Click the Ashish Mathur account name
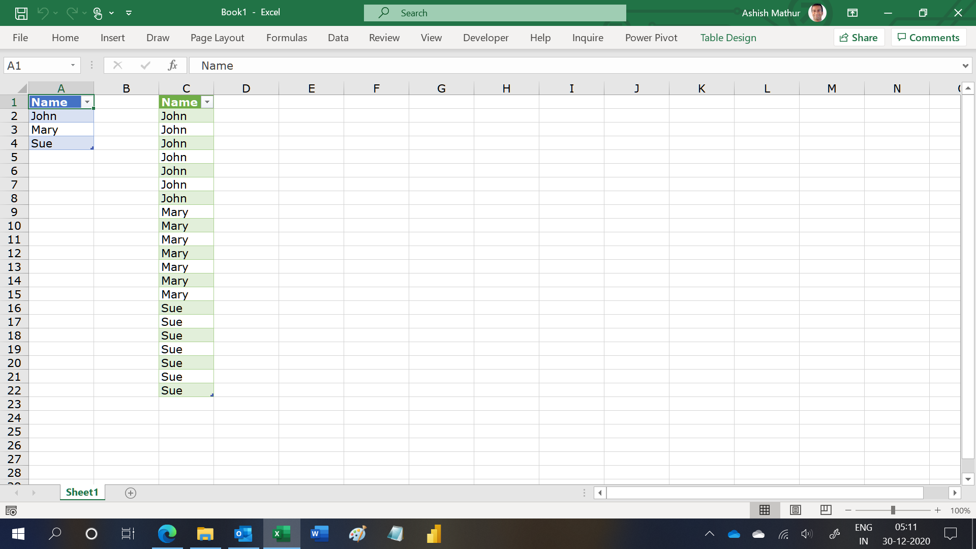 771,13
